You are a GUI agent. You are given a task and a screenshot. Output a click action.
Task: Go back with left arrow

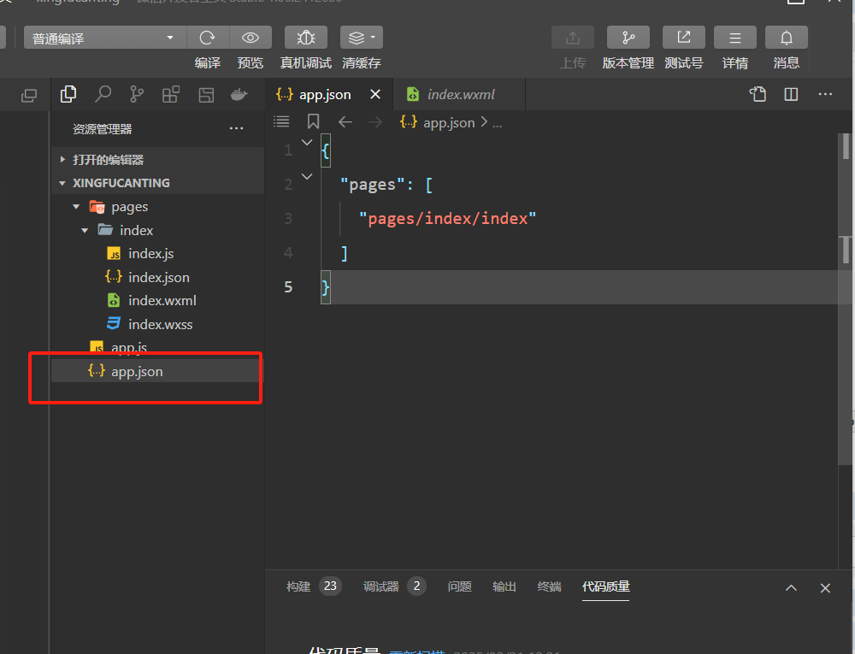345,122
